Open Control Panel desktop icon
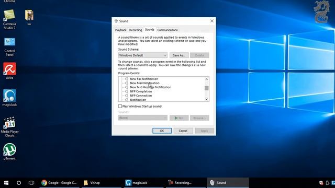The height and width of the screenshot is (188, 335). 9,47
